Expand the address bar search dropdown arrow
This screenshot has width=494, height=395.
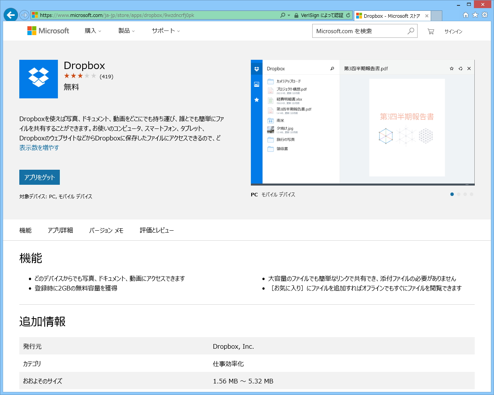tap(289, 15)
